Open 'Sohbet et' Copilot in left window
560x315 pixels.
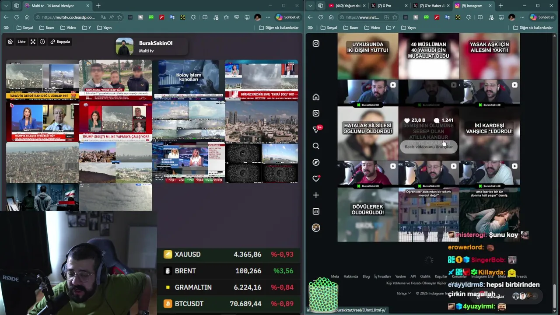287,17
